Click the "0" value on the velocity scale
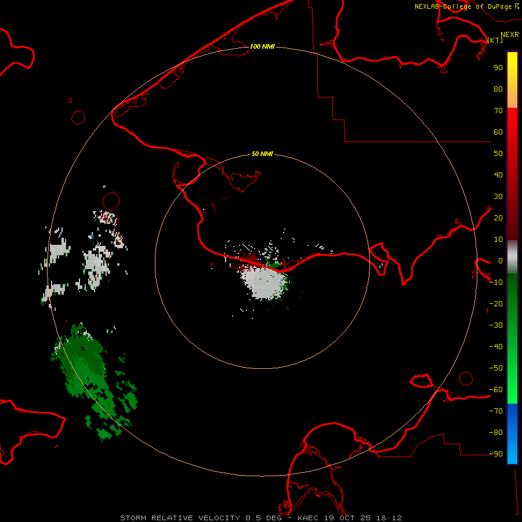The width and height of the screenshot is (522, 522). coord(501,261)
